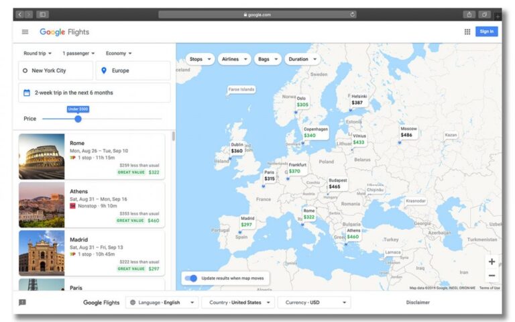
Task: Click the Athens destination thumbnail
Action: click(x=42, y=205)
